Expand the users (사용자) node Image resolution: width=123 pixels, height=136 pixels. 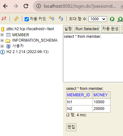[2, 46]
